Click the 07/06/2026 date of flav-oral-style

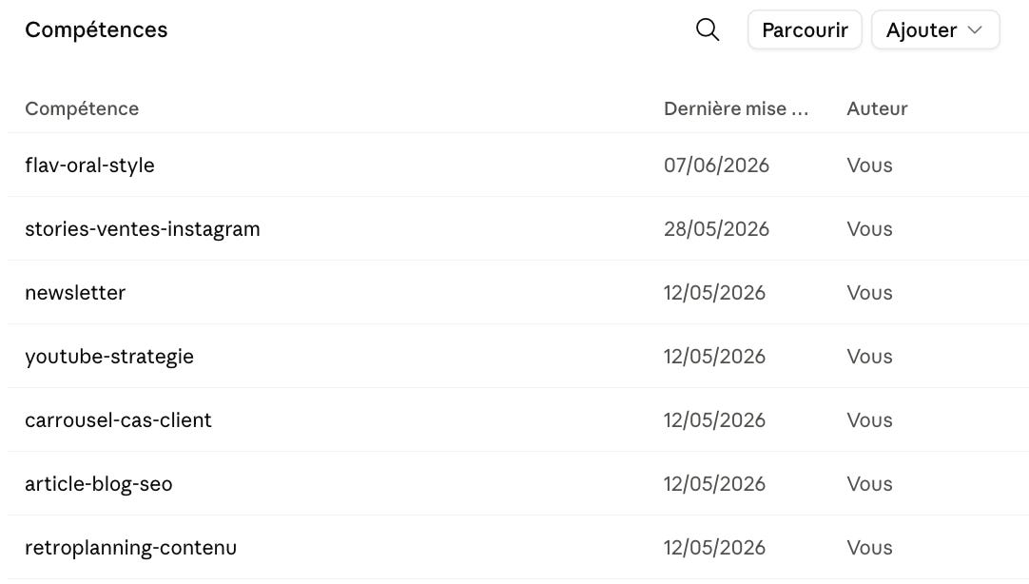(716, 165)
